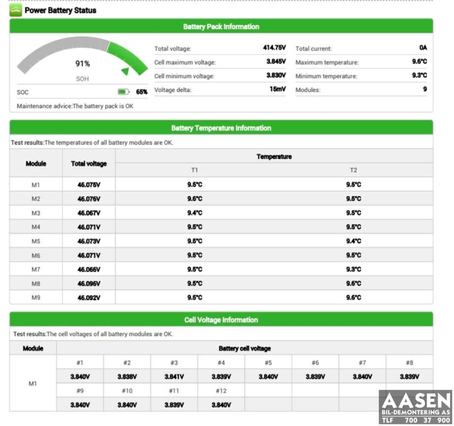Click the M8 row T2 temperature 9.6°C
The width and height of the screenshot is (454, 426).
point(353,283)
